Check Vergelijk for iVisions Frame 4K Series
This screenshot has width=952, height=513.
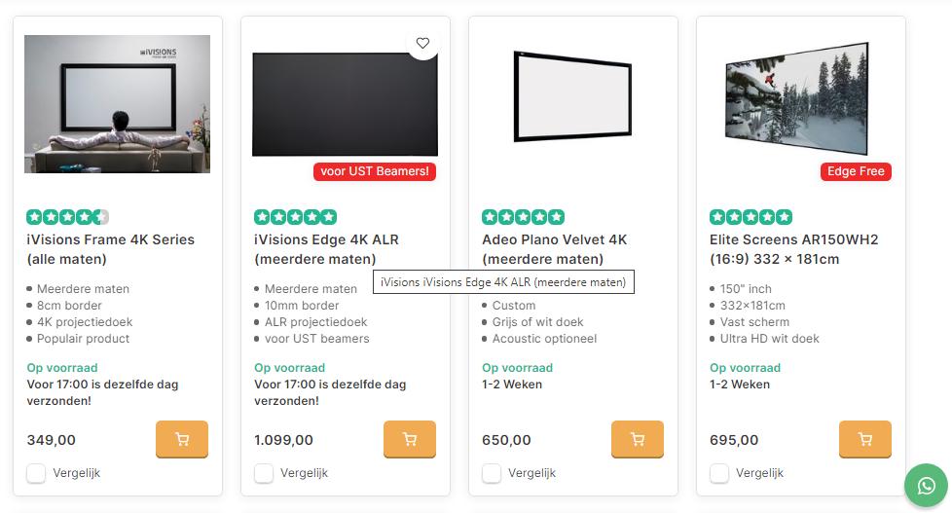(36, 473)
